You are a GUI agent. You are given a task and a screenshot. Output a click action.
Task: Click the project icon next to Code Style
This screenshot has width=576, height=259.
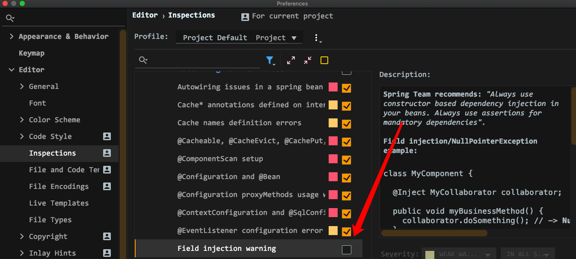pyautogui.click(x=107, y=136)
